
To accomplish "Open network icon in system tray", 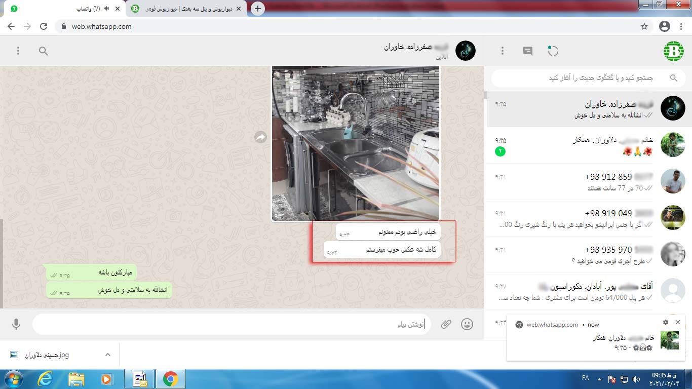I will [624, 379].
